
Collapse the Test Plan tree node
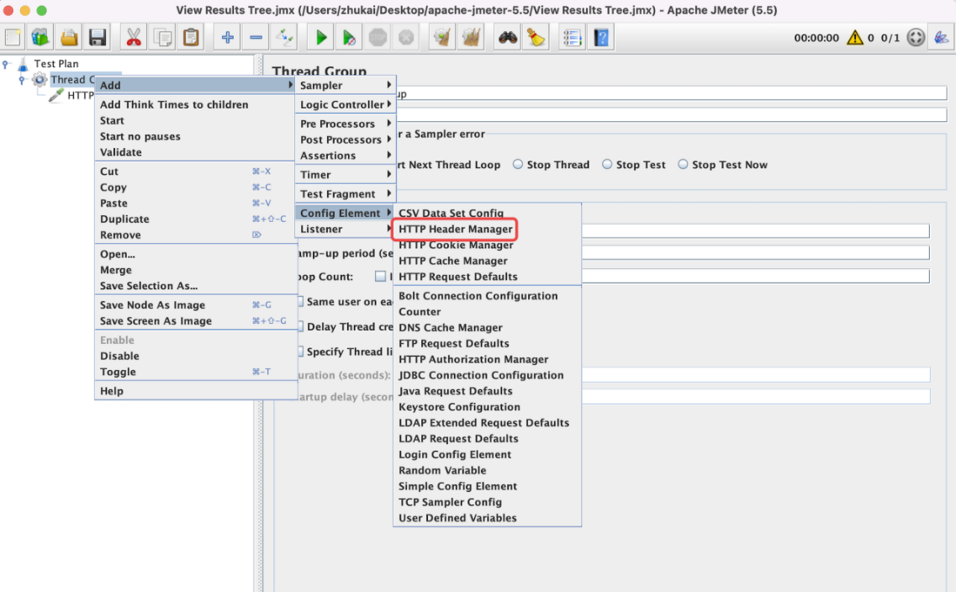(x=6, y=63)
